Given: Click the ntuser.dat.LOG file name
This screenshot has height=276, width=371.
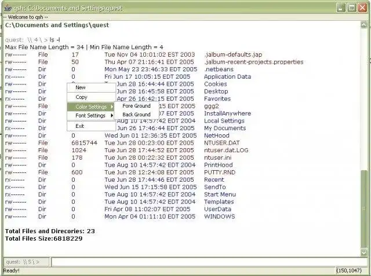Looking at the screenshot, I should click(x=226, y=150).
